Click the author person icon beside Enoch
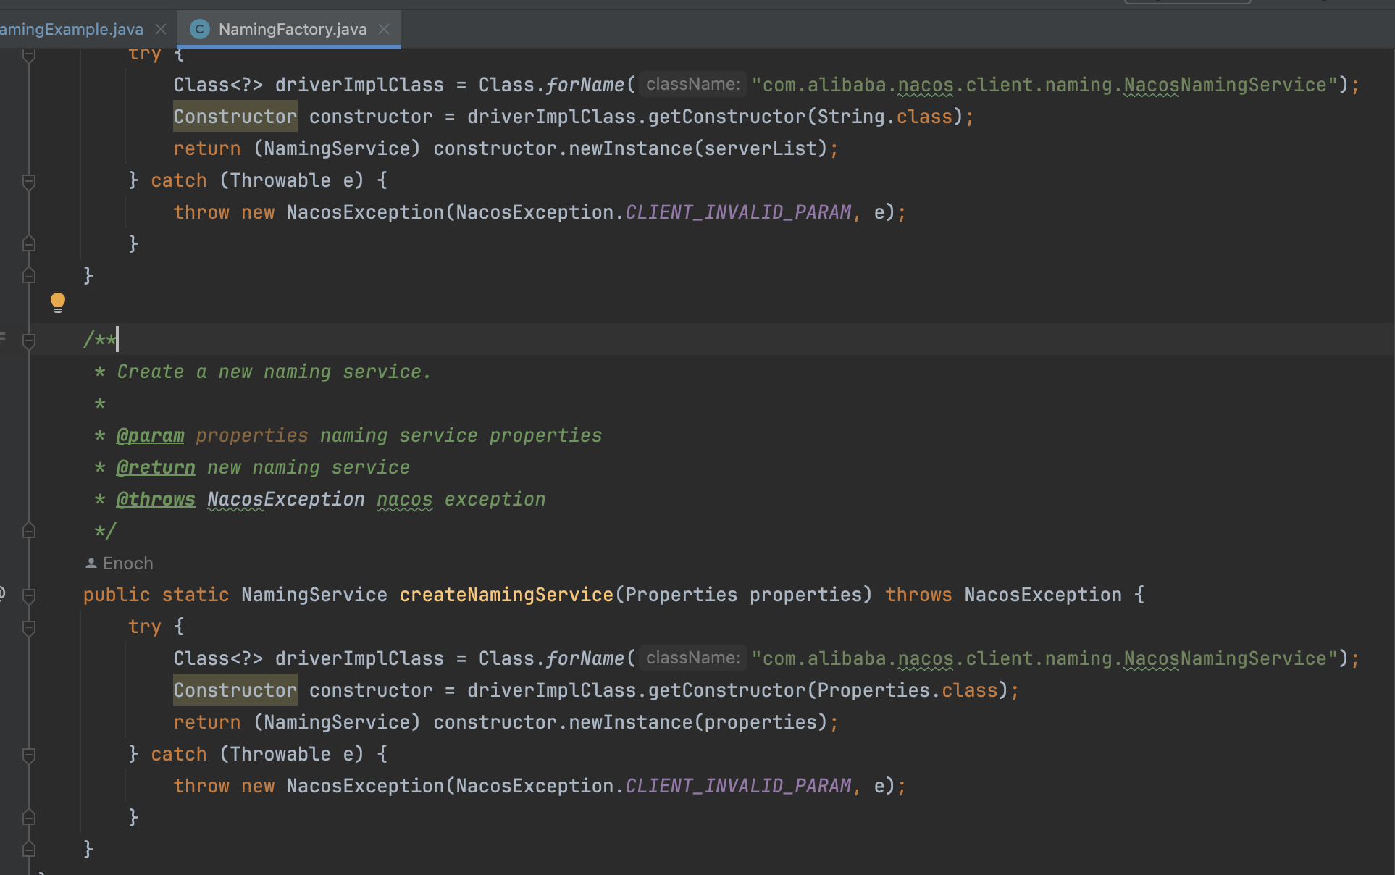This screenshot has width=1395, height=875. tap(91, 563)
